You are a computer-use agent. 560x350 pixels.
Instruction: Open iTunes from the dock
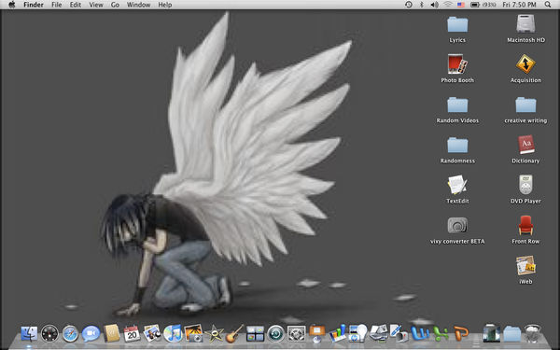tap(173, 333)
